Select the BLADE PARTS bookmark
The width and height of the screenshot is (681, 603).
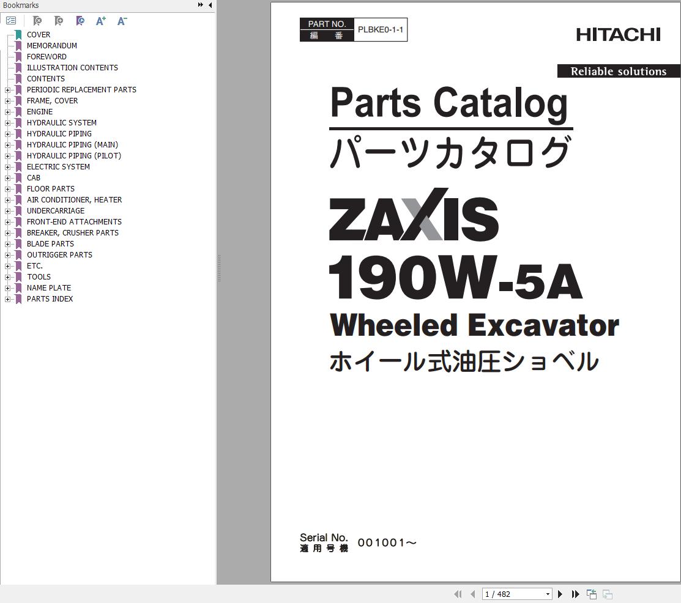point(50,244)
